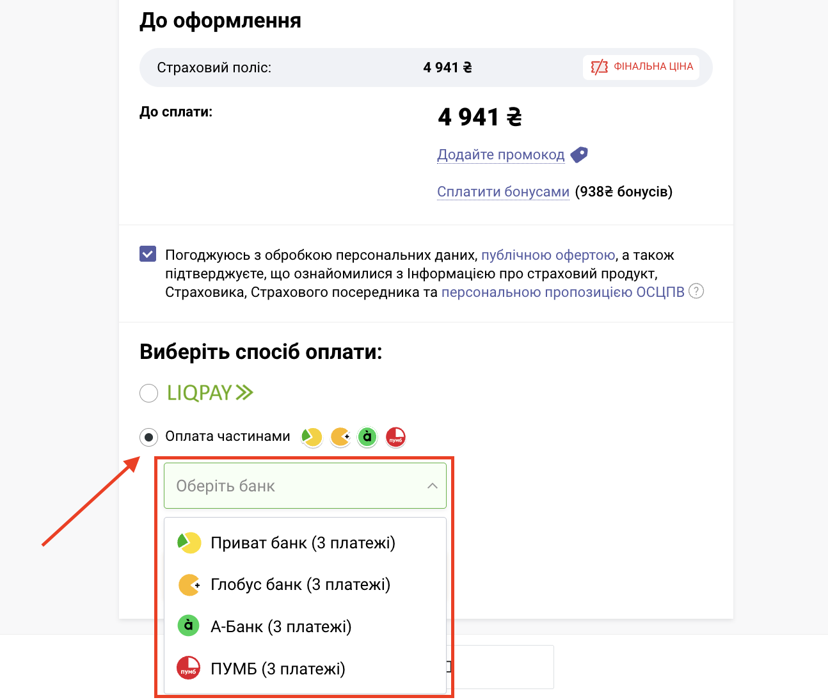Open the публічною офертою link
Screen dimensions: 828x700
548,255
